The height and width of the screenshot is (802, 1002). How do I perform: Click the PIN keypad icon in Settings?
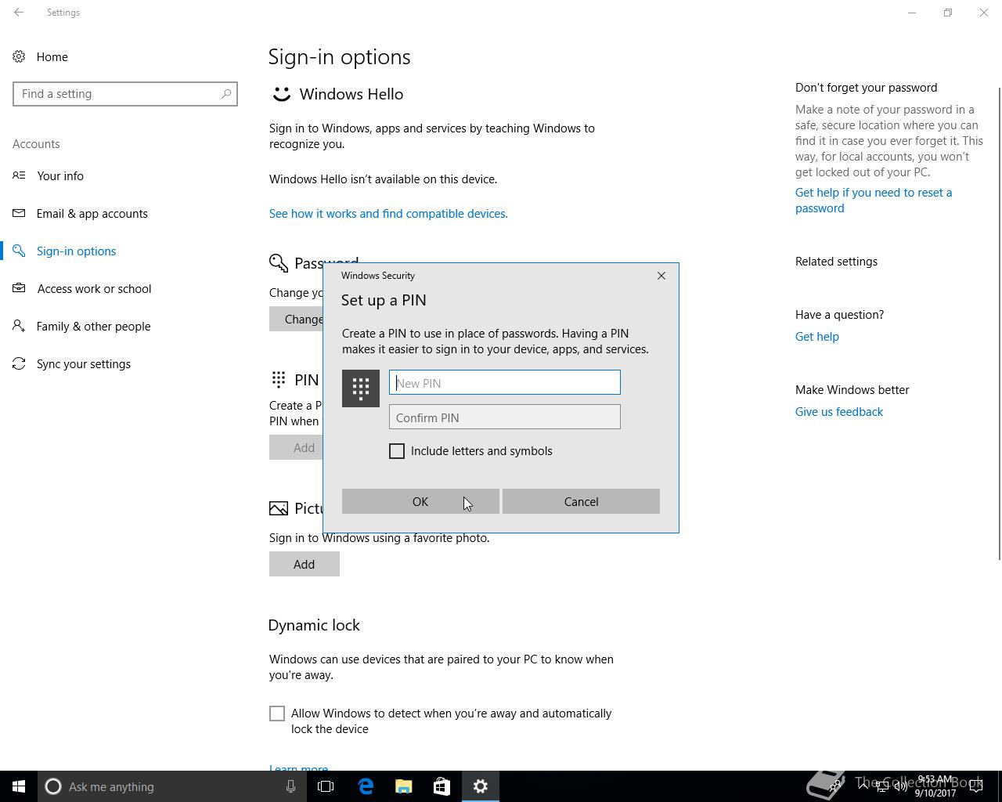point(279,379)
